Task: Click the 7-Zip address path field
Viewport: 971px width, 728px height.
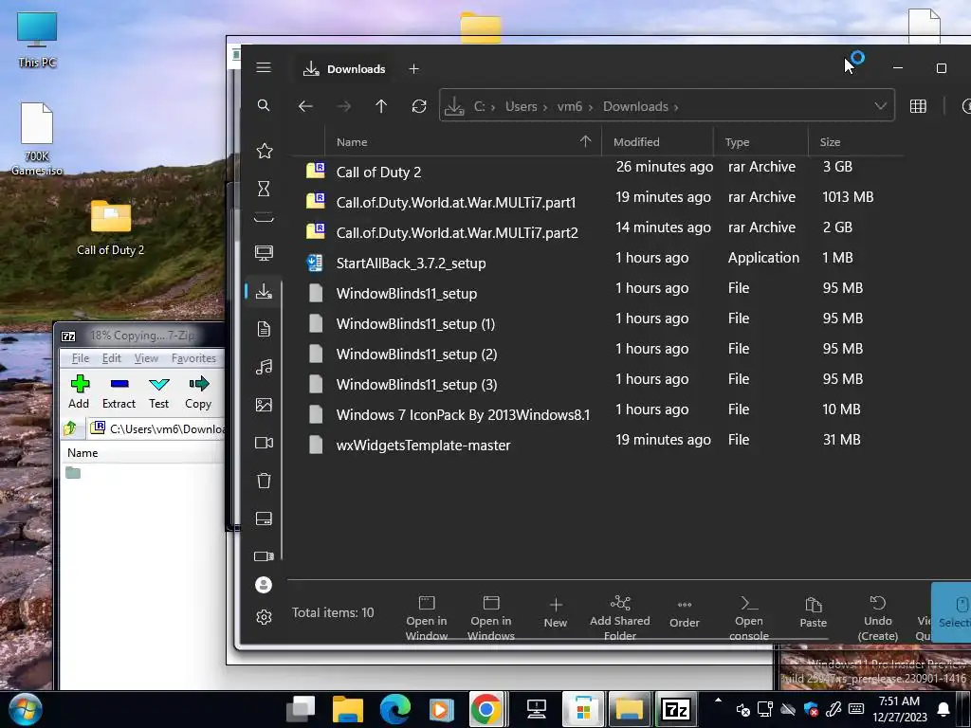Action: (x=156, y=428)
